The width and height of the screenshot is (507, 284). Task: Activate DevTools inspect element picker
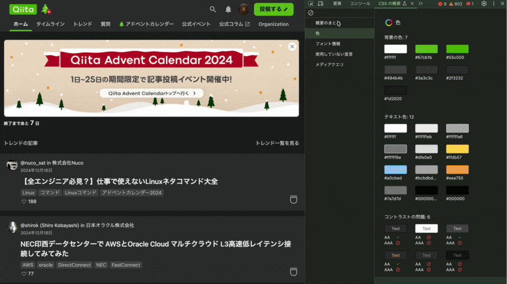point(311,4)
